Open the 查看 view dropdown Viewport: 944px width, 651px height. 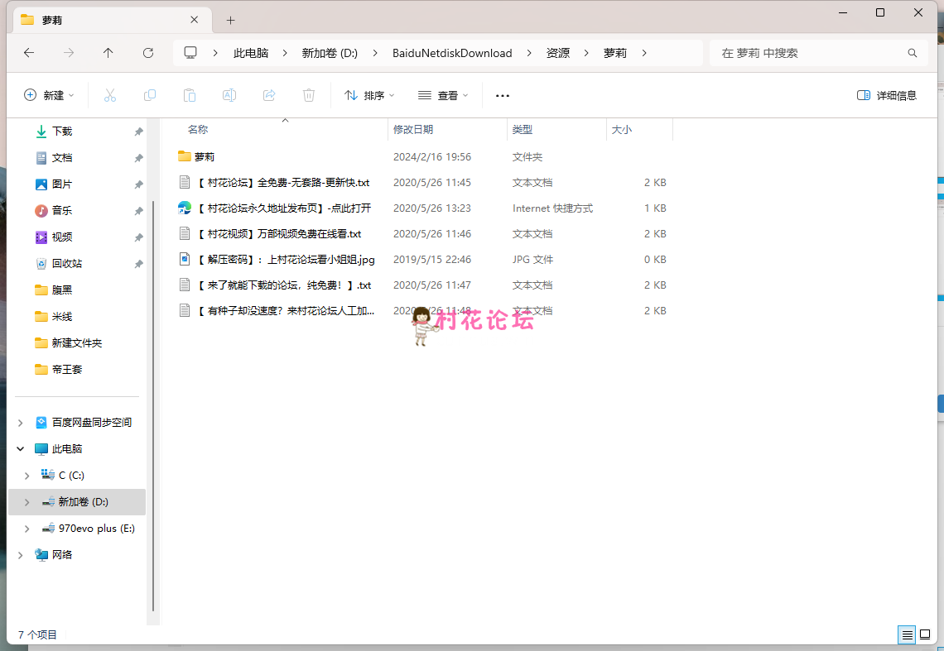[x=443, y=95]
